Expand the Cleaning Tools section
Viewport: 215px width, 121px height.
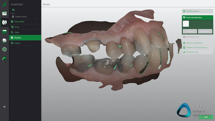(x=192, y=52)
